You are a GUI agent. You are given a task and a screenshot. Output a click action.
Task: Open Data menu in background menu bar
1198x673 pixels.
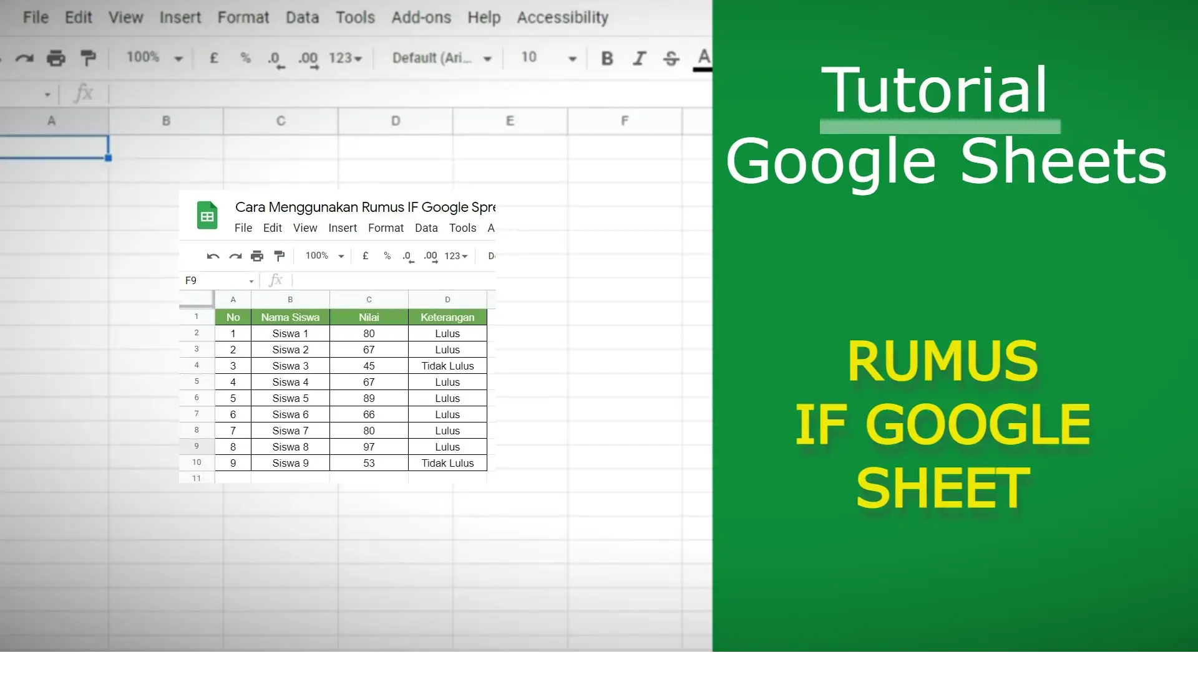(302, 17)
